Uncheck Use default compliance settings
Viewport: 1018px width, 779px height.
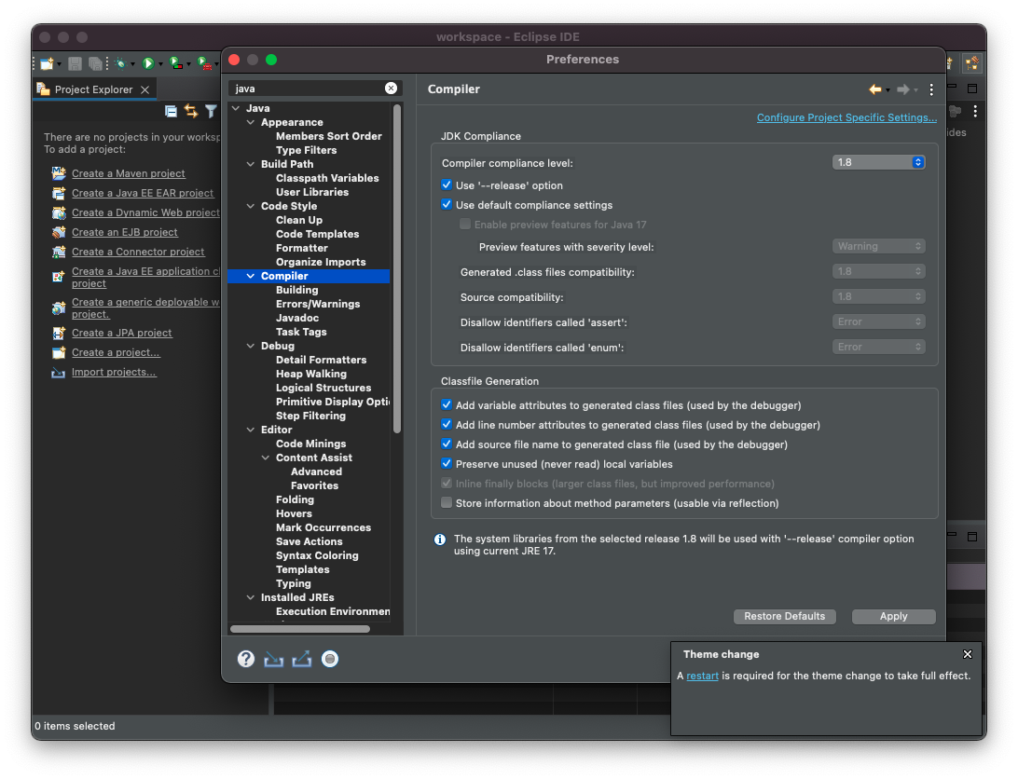(x=447, y=204)
